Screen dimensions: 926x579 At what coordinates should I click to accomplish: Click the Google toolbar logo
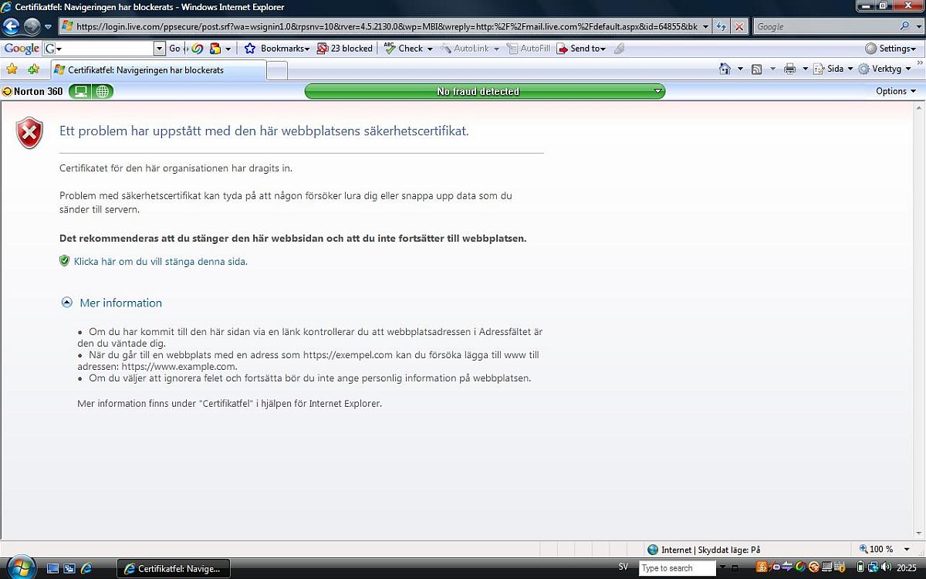[x=22, y=49]
